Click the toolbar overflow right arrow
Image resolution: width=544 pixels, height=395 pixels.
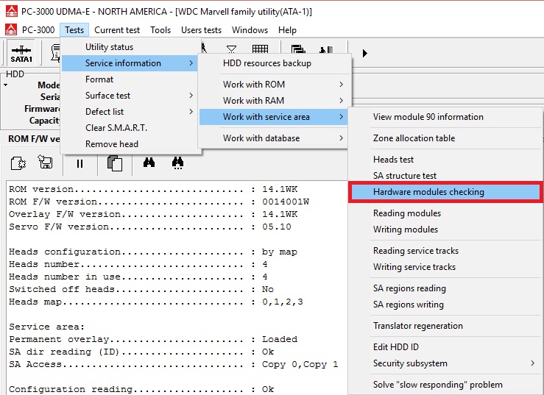(x=364, y=53)
